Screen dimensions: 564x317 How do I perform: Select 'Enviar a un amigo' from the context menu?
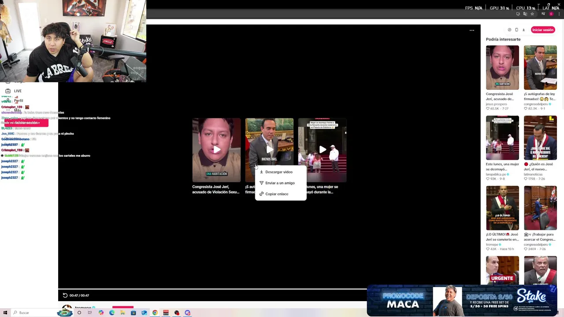point(281,183)
